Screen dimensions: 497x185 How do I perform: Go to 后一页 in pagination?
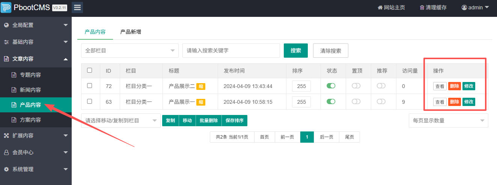[327, 137]
